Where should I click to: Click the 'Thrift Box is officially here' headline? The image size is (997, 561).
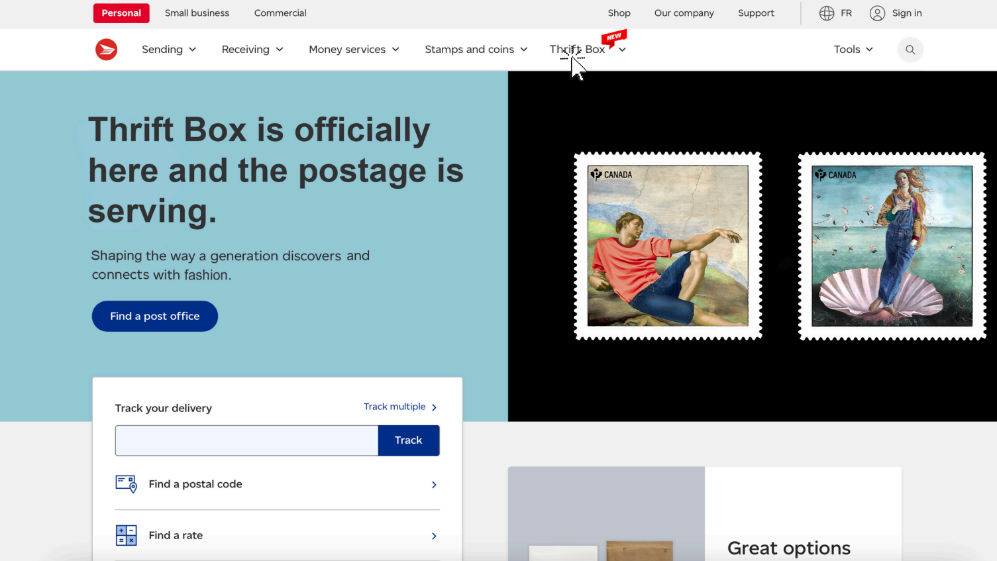coord(276,170)
